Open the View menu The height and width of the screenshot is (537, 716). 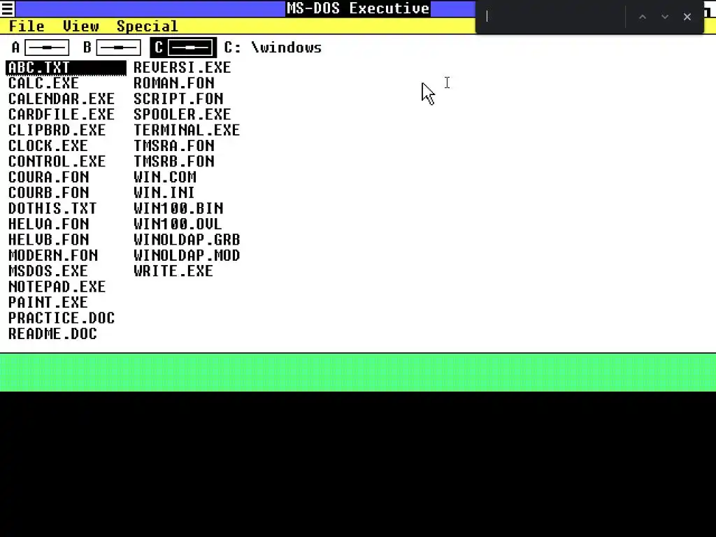(81, 26)
